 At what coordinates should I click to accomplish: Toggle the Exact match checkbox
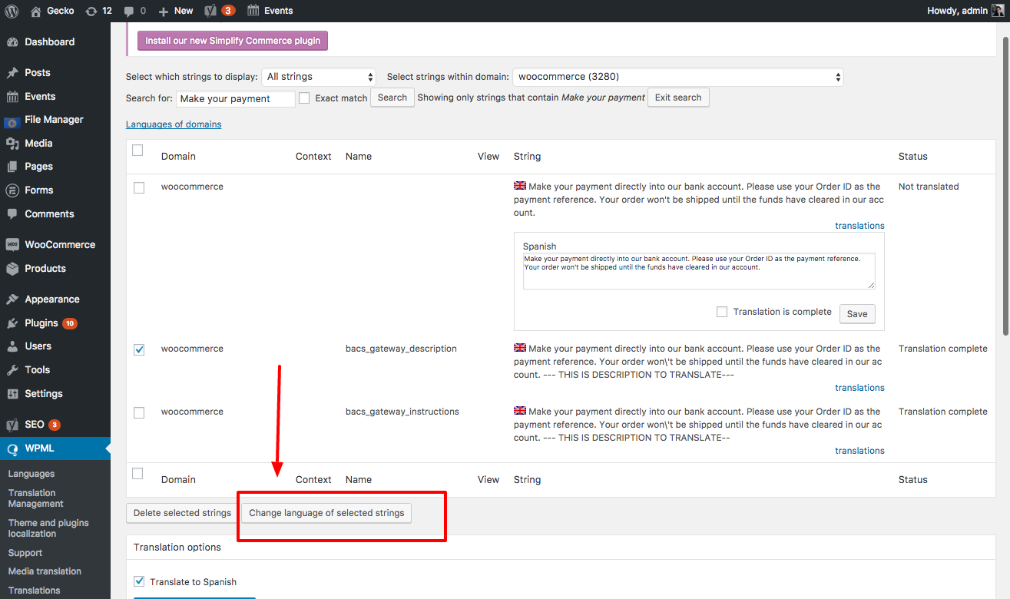tap(304, 98)
